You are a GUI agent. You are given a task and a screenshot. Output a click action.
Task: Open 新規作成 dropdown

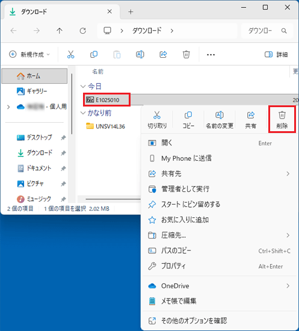tap(29, 54)
